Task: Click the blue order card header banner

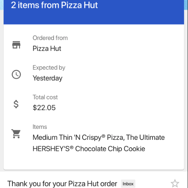Action: tap(94, 12)
